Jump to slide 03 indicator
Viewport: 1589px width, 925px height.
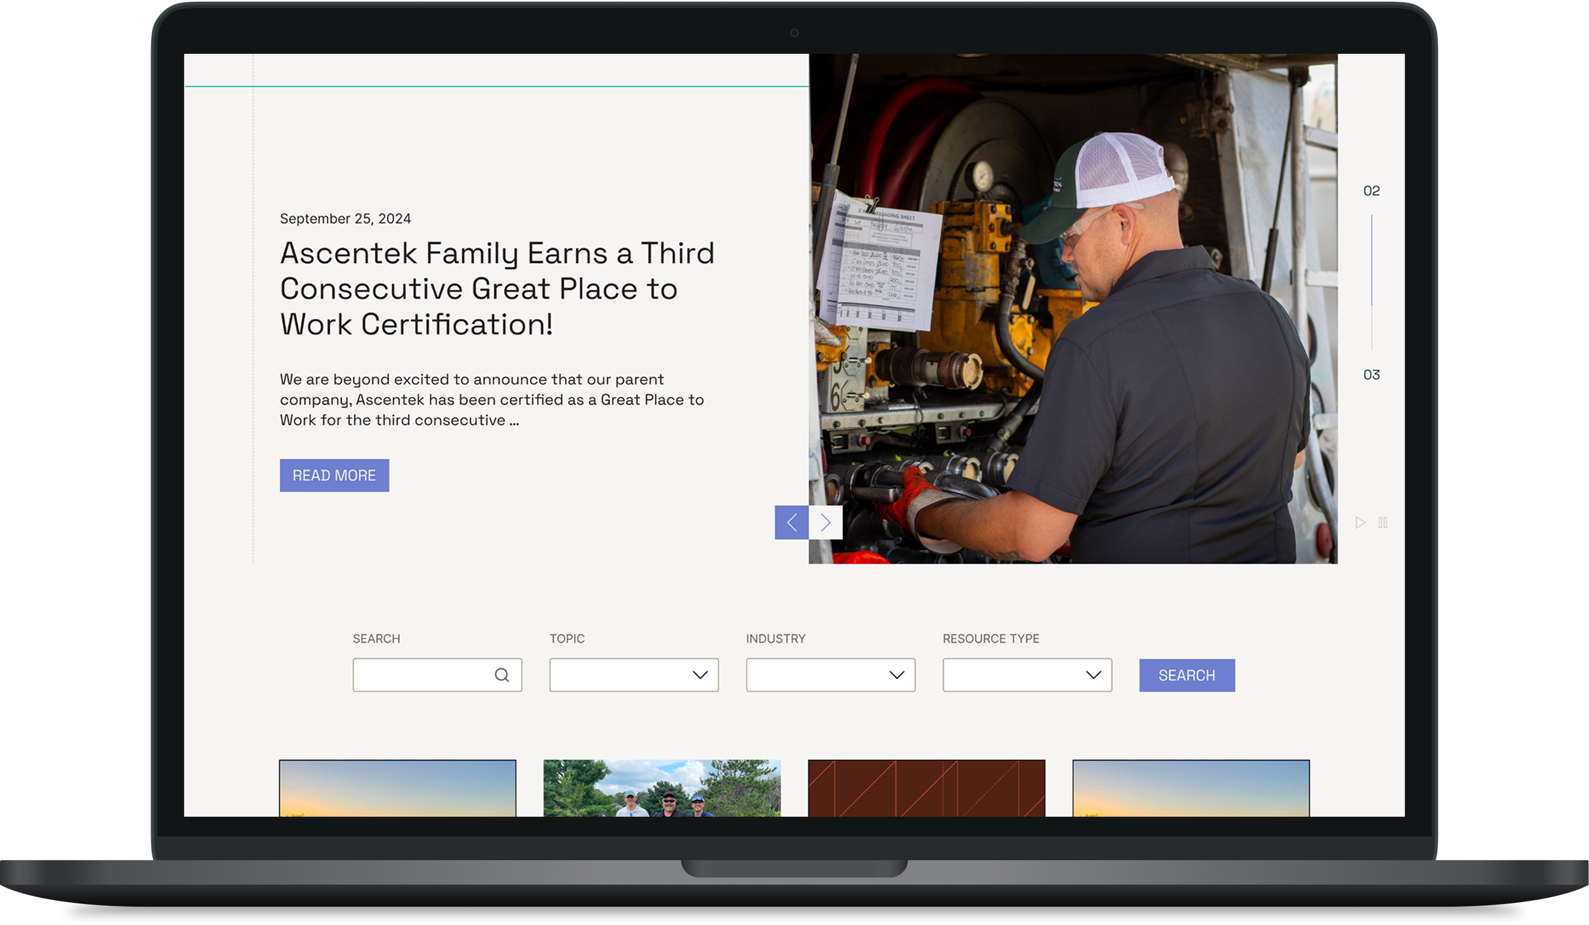pyautogui.click(x=1371, y=375)
